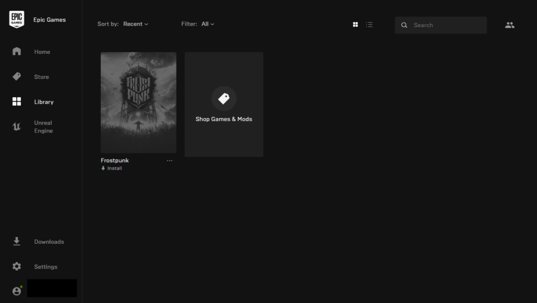
Task: Open the Shop Games & Mods tile
Action: point(224,104)
